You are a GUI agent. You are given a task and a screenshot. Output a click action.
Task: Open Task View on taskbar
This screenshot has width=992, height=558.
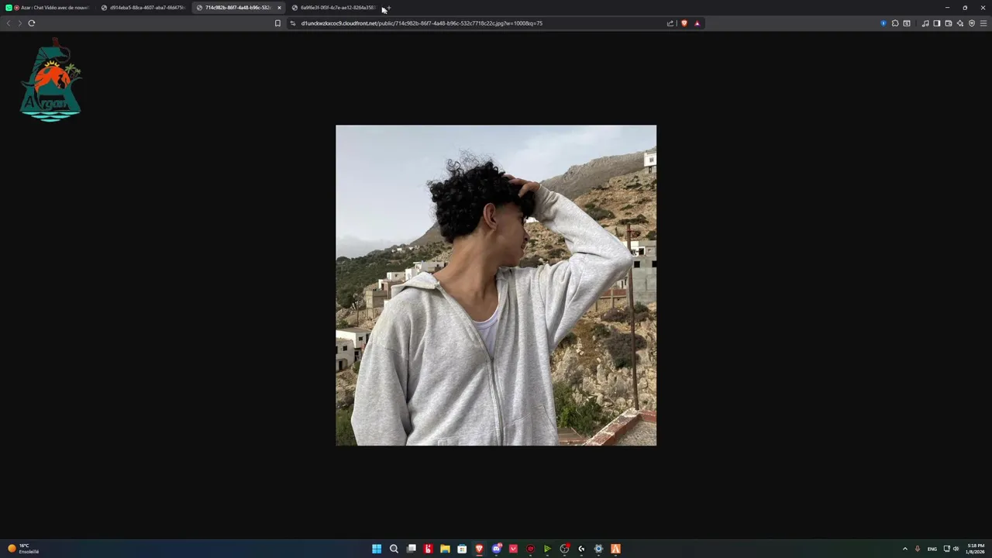(412, 549)
